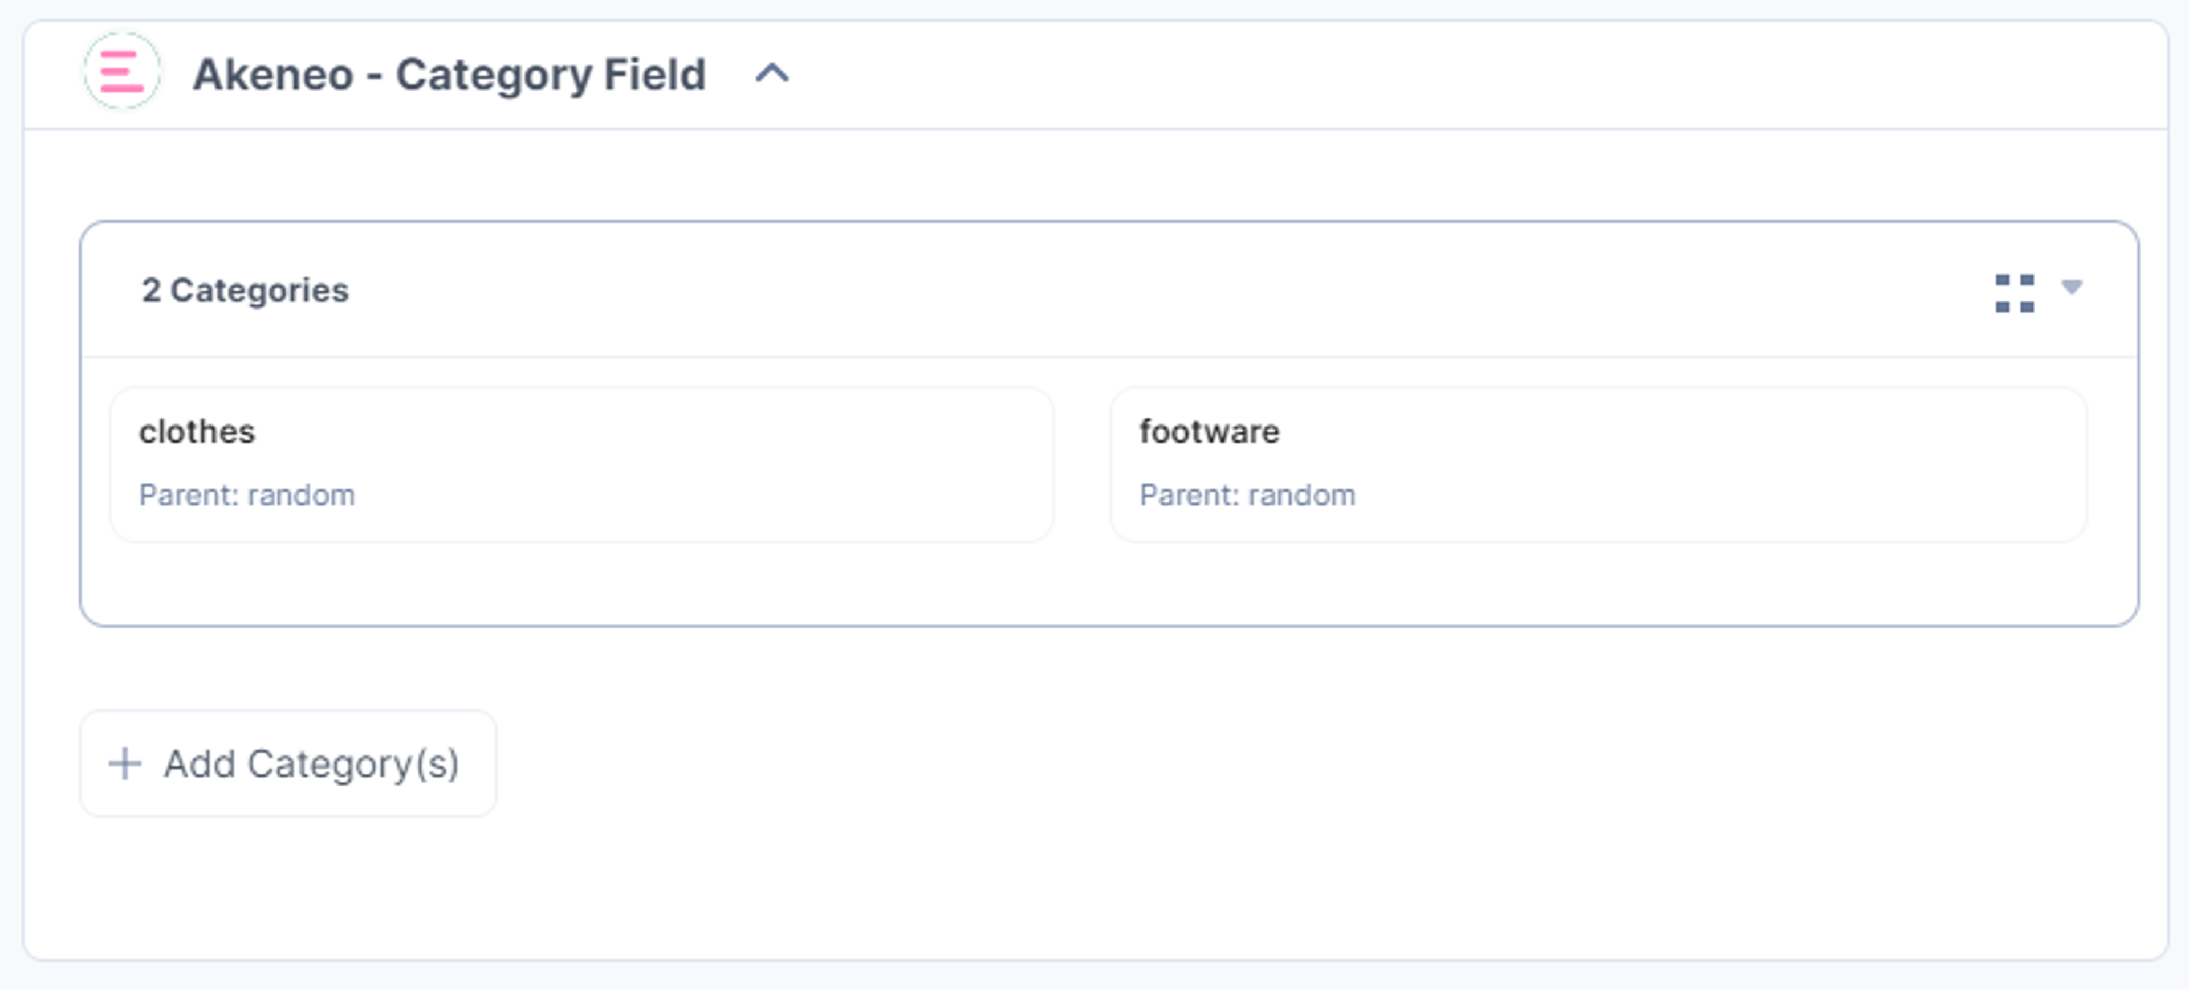Click the clothes category name
The height and width of the screenshot is (989, 2189).
click(197, 431)
